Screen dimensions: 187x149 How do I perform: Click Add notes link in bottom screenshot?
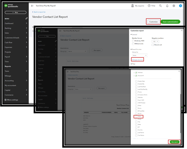90,98
